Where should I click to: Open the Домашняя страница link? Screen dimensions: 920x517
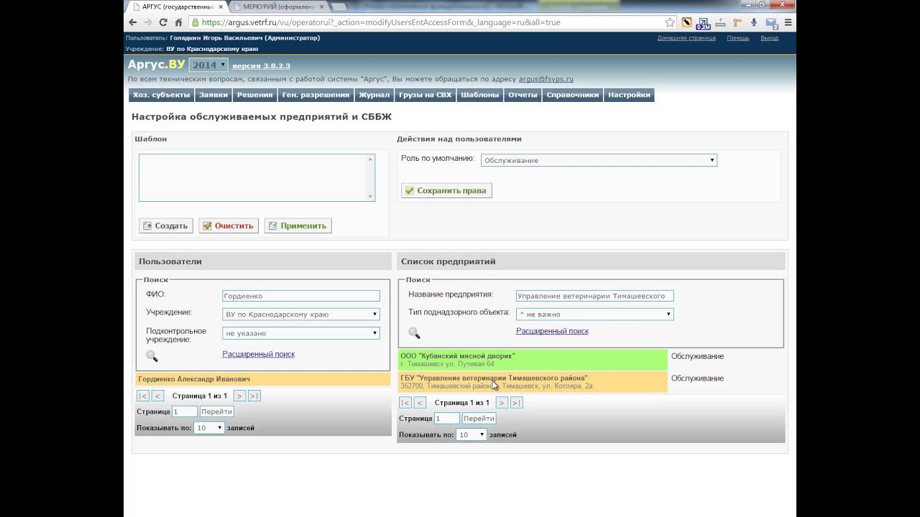686,38
